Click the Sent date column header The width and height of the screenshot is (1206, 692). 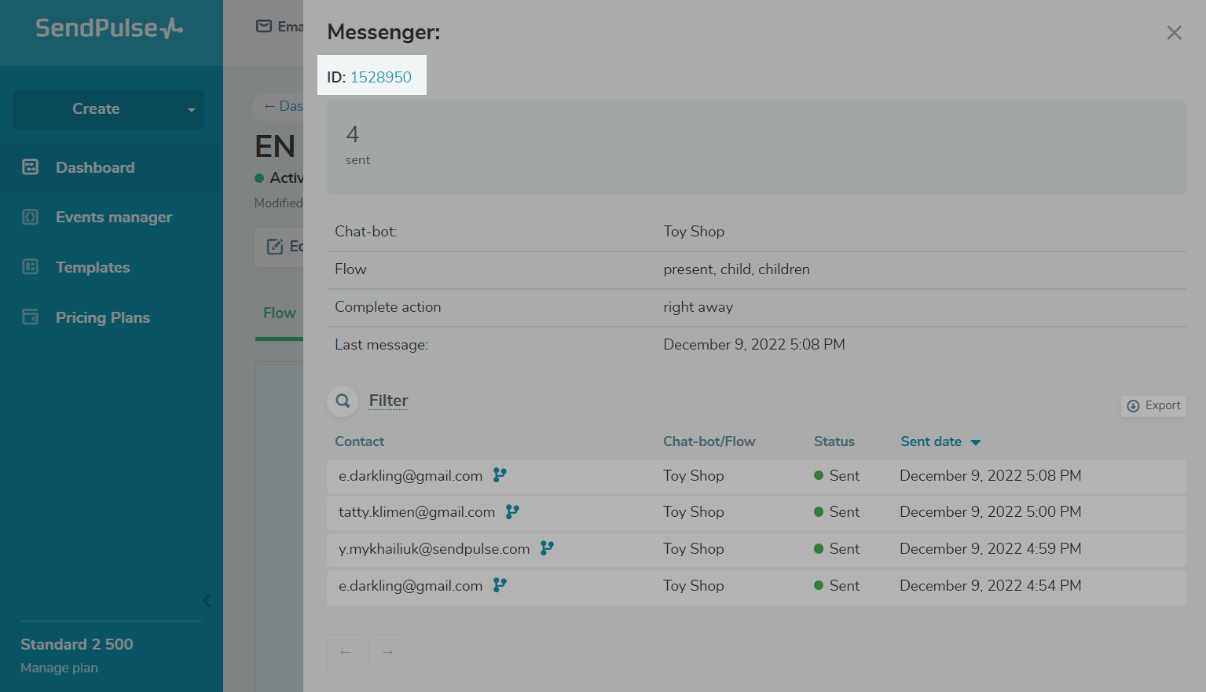(931, 441)
